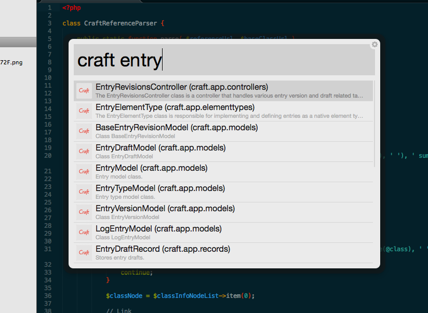Click Craft icon beside LogEntryModel
This screenshot has height=313, width=428.
coord(84,233)
